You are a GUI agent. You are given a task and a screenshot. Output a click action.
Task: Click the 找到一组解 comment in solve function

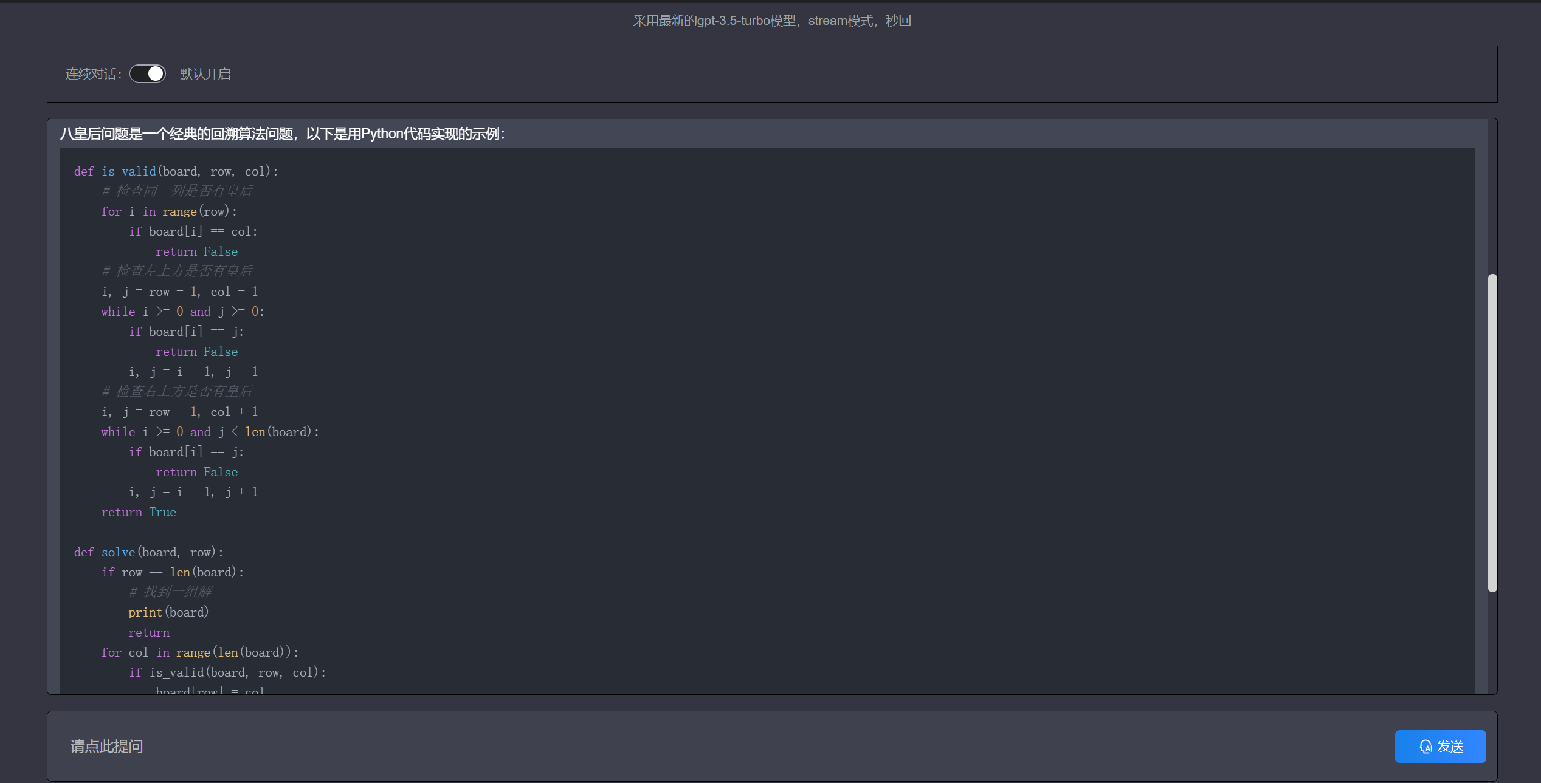(x=170, y=591)
